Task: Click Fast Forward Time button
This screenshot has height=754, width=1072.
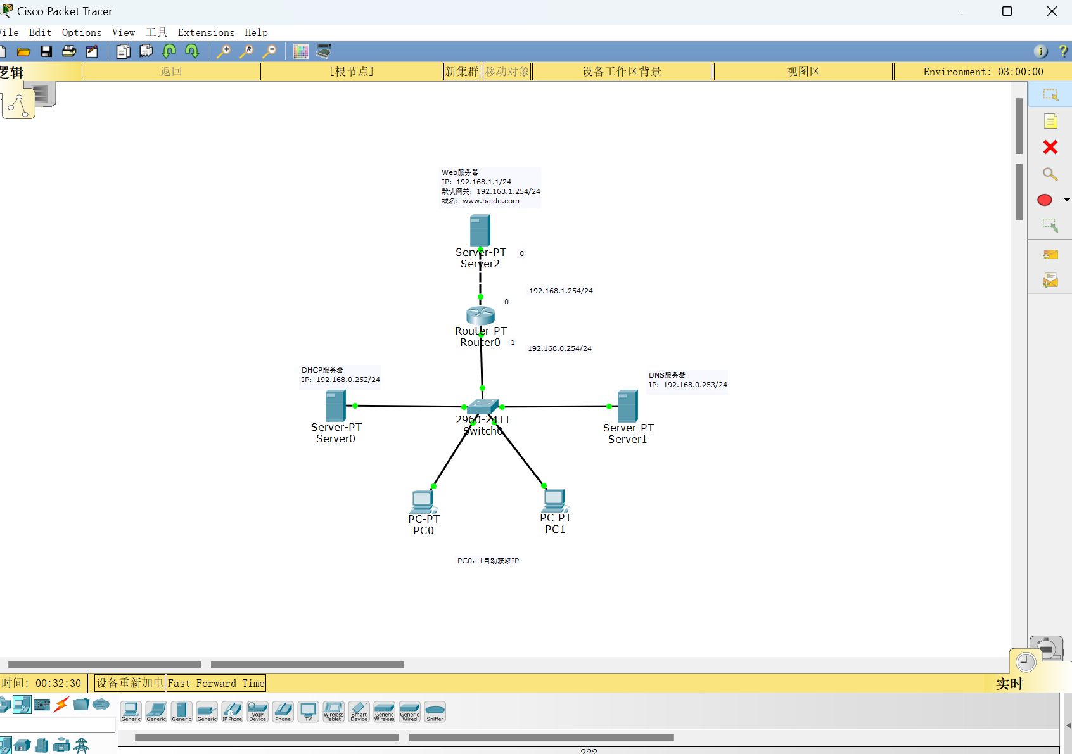Action: tap(216, 683)
